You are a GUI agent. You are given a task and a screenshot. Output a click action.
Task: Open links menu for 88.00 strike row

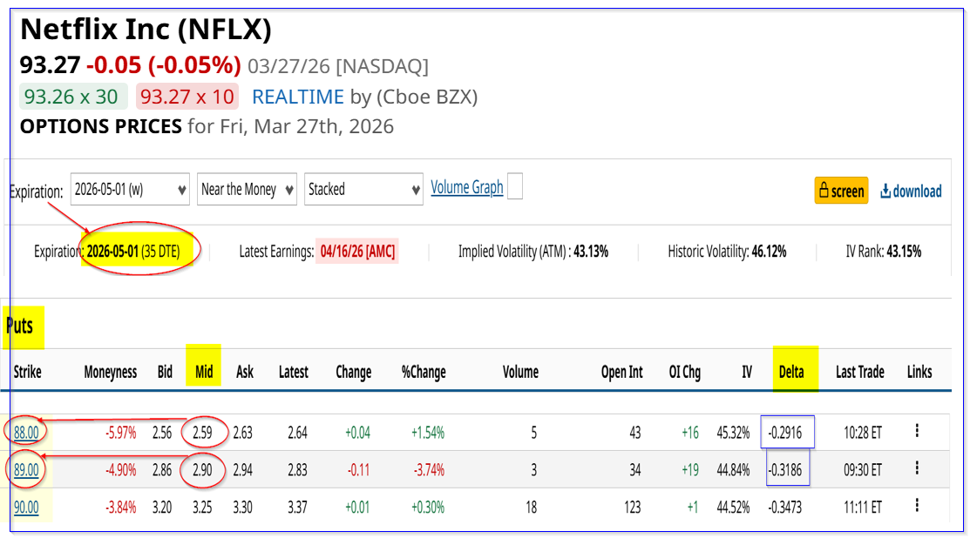[x=917, y=430]
